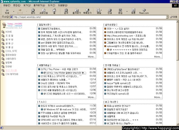Click More... in the 질답게시판 box
The width and height of the screenshot is (179, 130).
[x=91, y=57]
